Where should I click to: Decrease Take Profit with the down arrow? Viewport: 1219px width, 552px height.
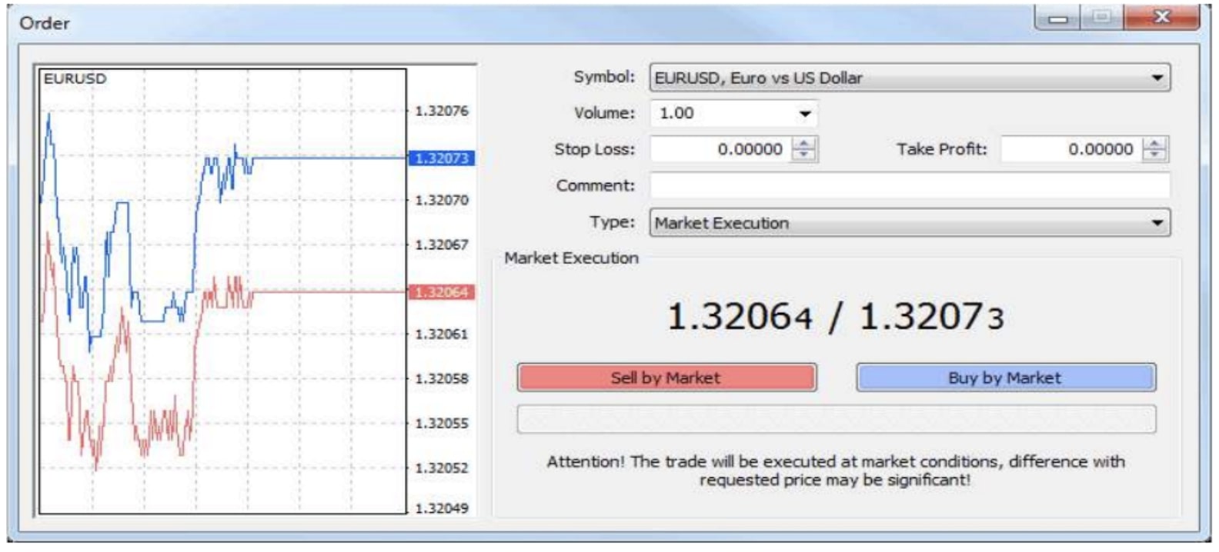(1154, 155)
